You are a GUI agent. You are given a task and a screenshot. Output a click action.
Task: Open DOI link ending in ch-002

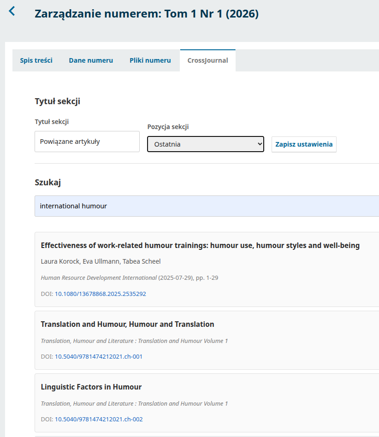pos(99,419)
